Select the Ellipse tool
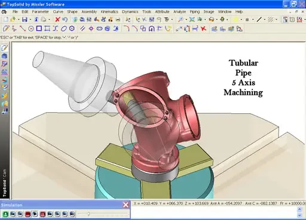 click(63, 29)
